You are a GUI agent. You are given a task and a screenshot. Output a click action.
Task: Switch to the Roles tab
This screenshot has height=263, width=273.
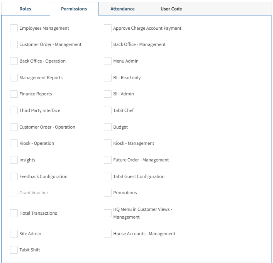[25, 9]
